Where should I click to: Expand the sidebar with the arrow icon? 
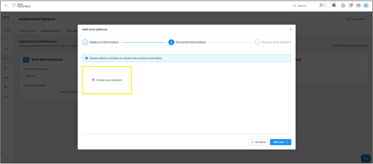(6, 158)
